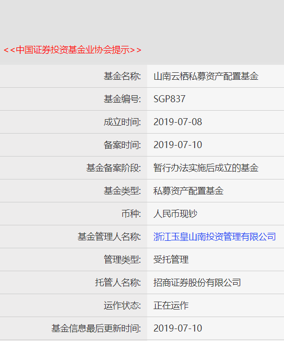The width and height of the screenshot is (284, 341).
Task: Click operating status value 正在运作
Action: point(171,306)
